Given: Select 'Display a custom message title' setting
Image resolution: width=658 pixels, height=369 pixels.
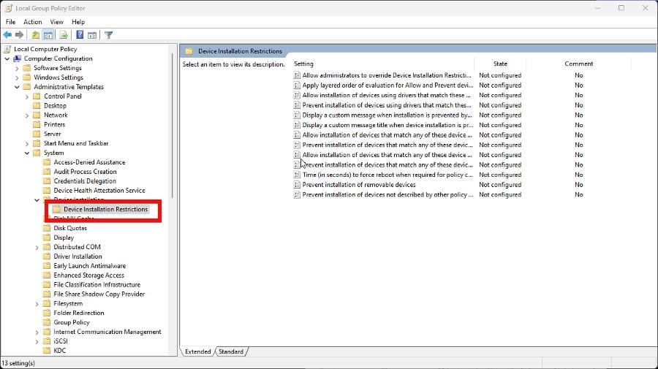Looking at the screenshot, I should pos(387,125).
